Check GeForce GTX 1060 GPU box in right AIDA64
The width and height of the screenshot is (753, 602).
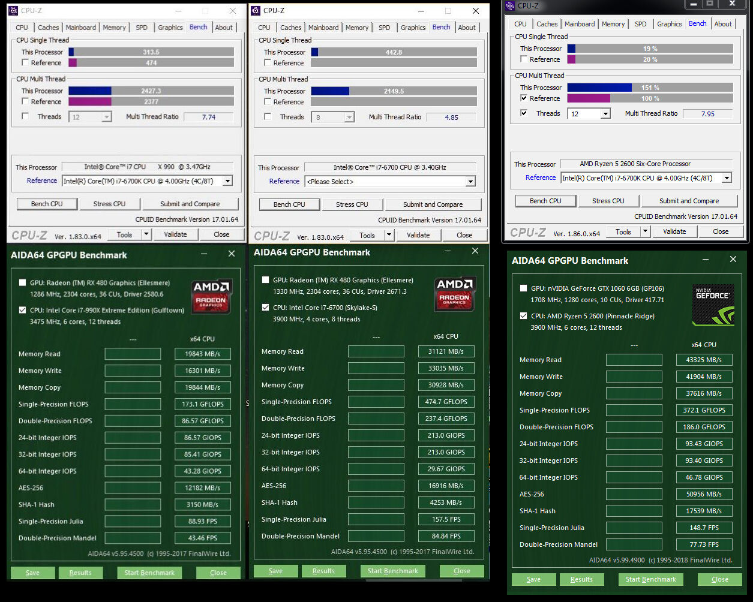(523, 288)
